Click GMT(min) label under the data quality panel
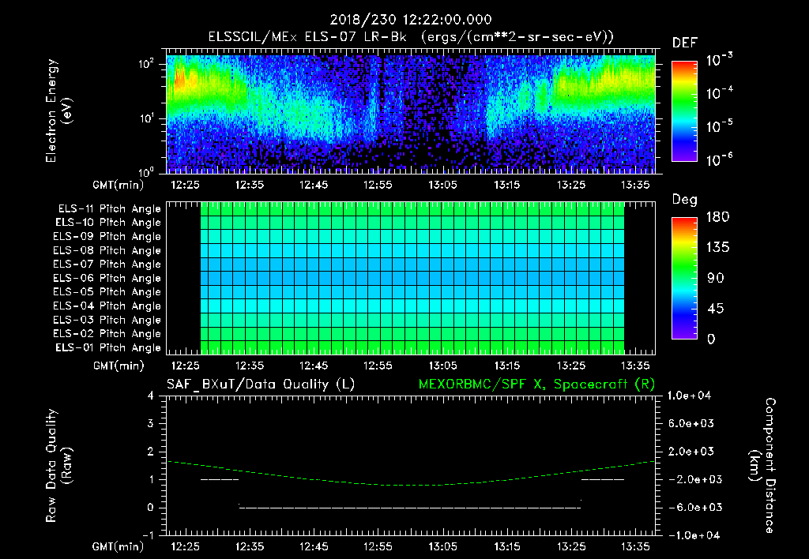Screen dimensions: 809x559 point(119,546)
